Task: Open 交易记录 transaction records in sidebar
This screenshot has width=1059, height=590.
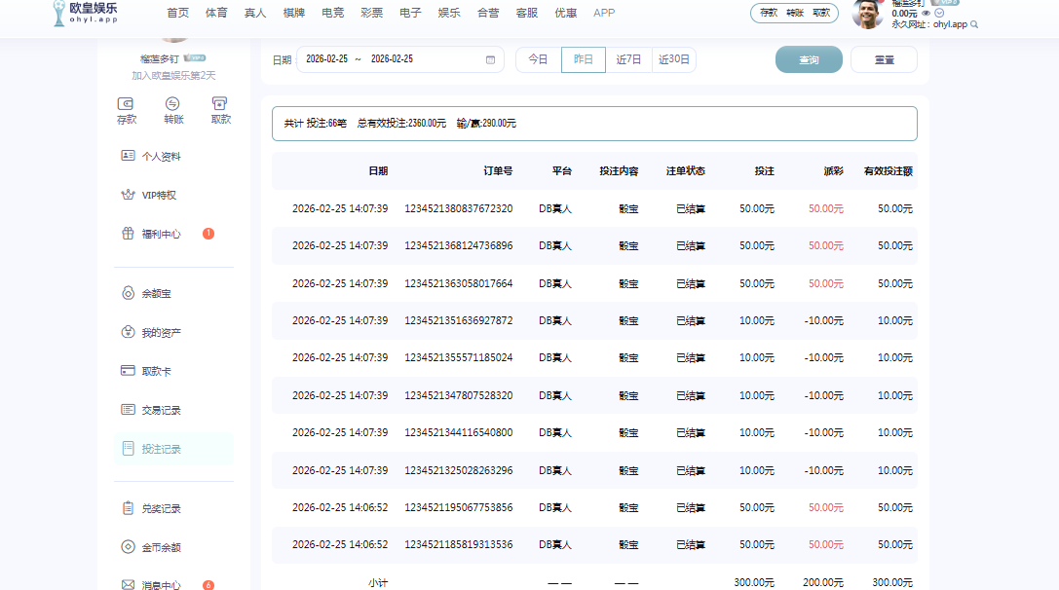Action: (x=161, y=410)
